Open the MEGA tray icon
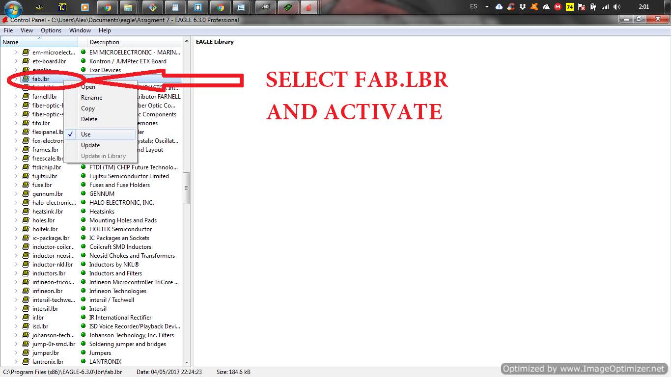This screenshot has width=671, height=377. 558,7
